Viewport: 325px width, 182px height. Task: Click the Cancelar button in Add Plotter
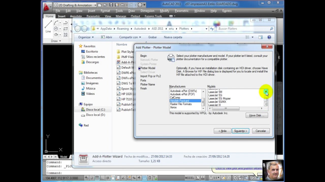point(261,131)
